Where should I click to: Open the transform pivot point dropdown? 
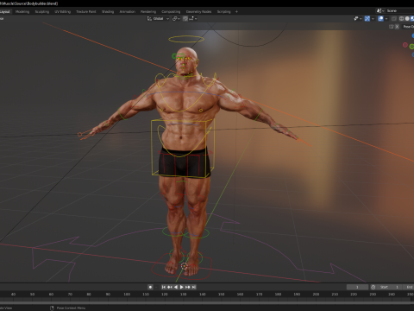[x=176, y=18]
